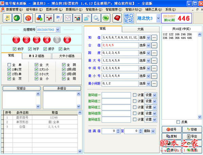Click the gears settings toolbar icon
203x155 pixels.
[96, 18]
